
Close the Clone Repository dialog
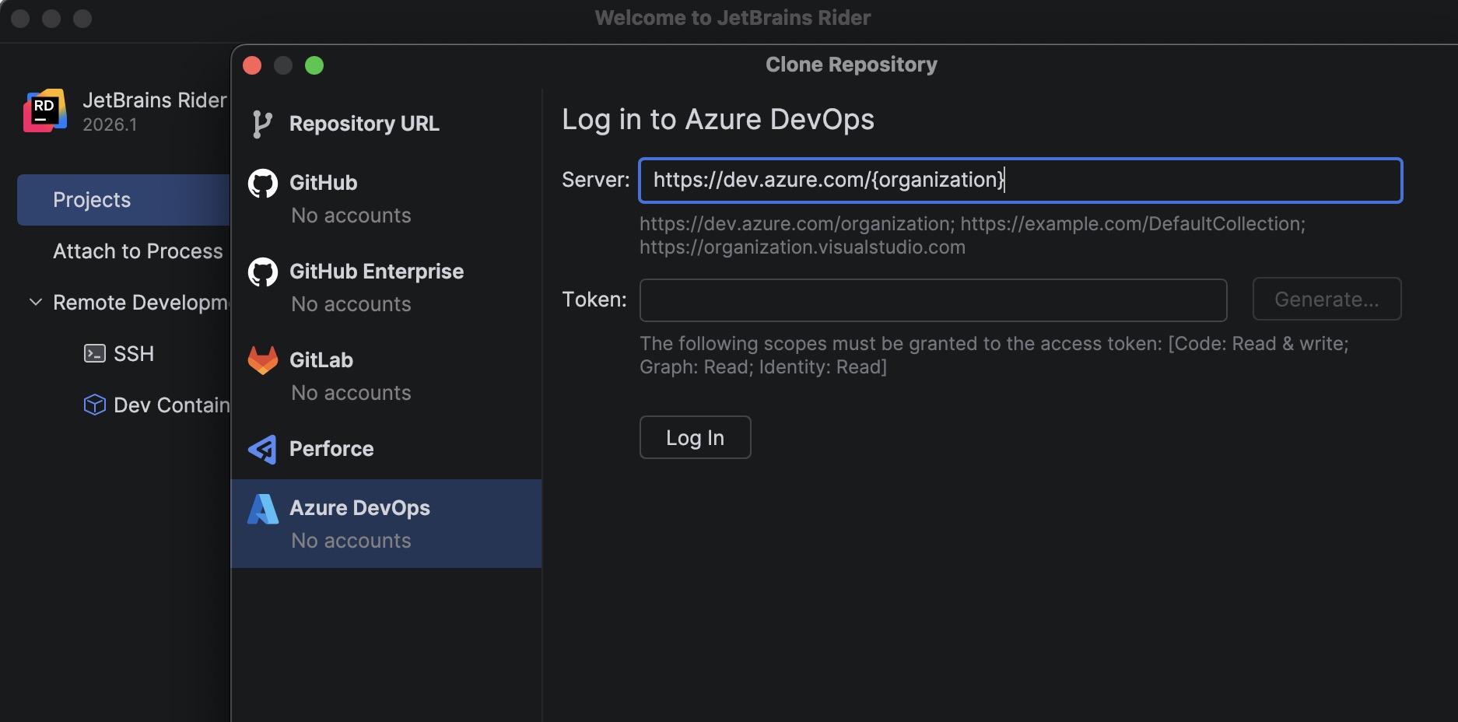[x=252, y=65]
